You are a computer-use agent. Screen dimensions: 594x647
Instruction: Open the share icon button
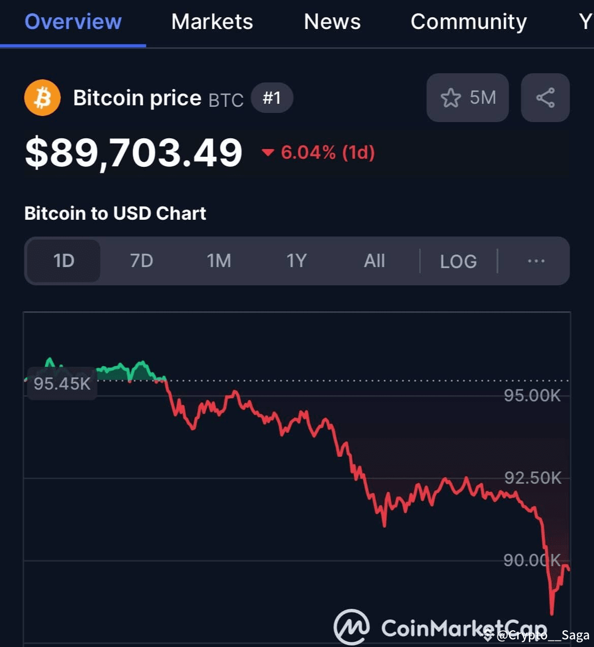tap(545, 98)
